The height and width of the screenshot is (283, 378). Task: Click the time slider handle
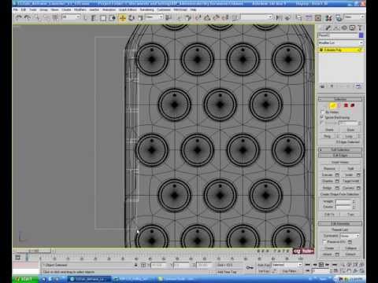pyautogui.click(x=33, y=251)
